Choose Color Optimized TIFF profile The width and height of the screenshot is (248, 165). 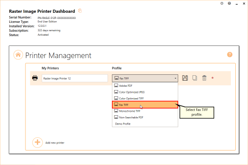coord(145,98)
